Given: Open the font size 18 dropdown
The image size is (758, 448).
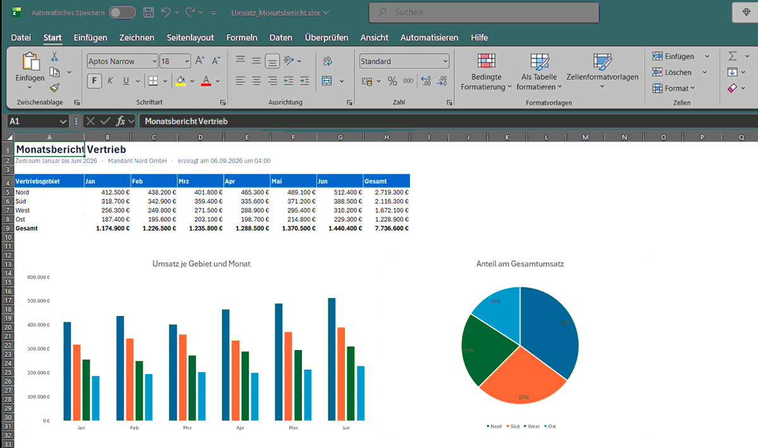Looking at the screenshot, I should (x=186, y=61).
